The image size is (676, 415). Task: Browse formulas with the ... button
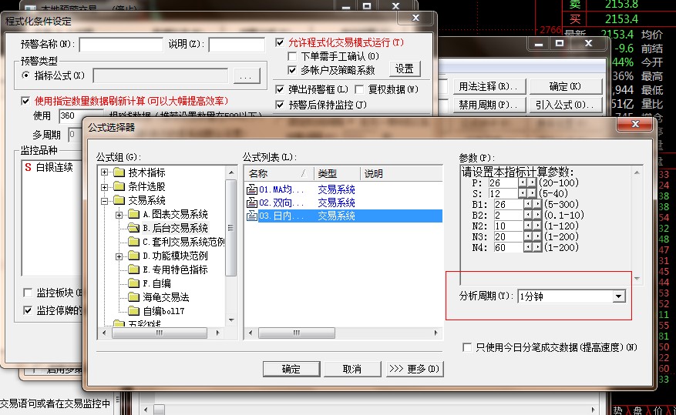pyautogui.click(x=247, y=75)
